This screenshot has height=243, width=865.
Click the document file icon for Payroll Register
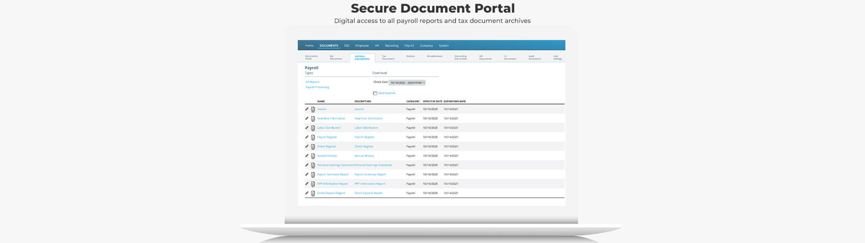pos(313,137)
